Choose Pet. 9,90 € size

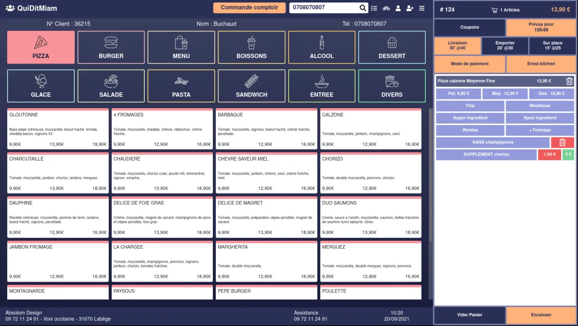pyautogui.click(x=459, y=94)
